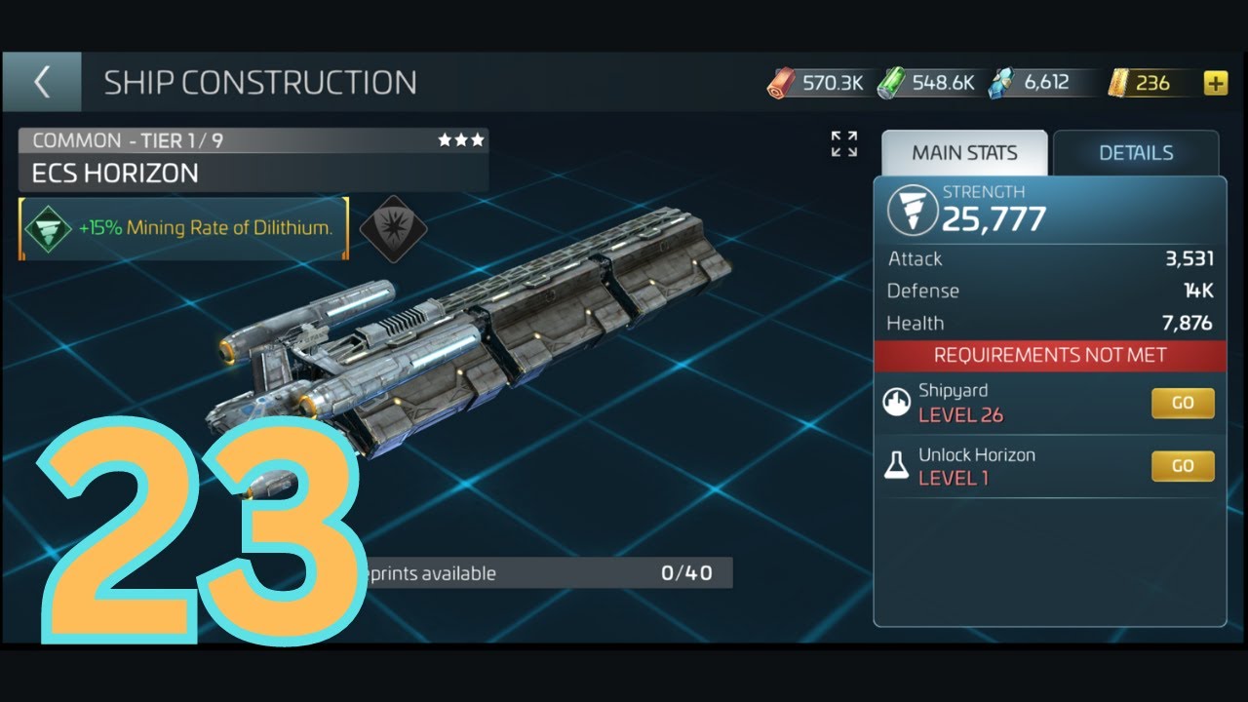Tap the gold plus to buy latinum

click(1215, 84)
